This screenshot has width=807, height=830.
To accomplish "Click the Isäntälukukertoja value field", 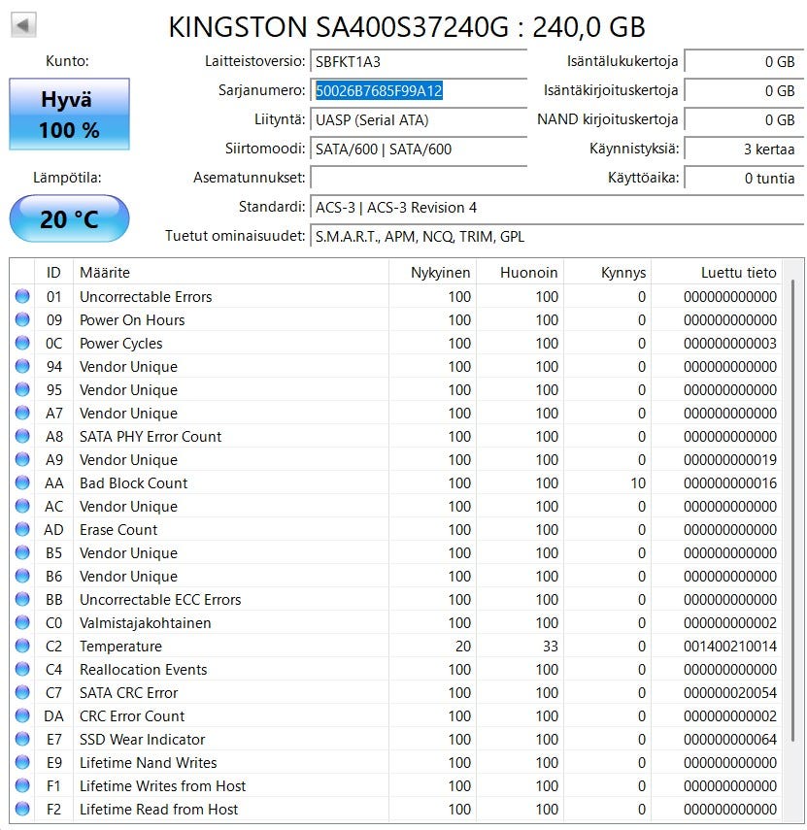I will (x=744, y=61).
